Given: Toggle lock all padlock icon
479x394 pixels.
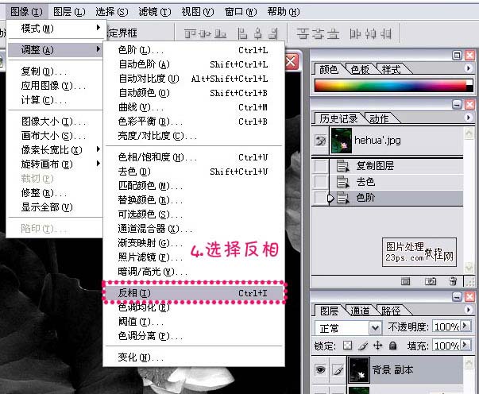Looking at the screenshot, I should point(393,346).
